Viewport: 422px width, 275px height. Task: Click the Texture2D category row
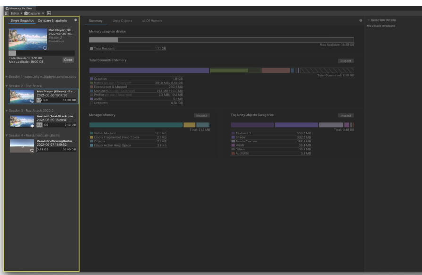[271, 133]
